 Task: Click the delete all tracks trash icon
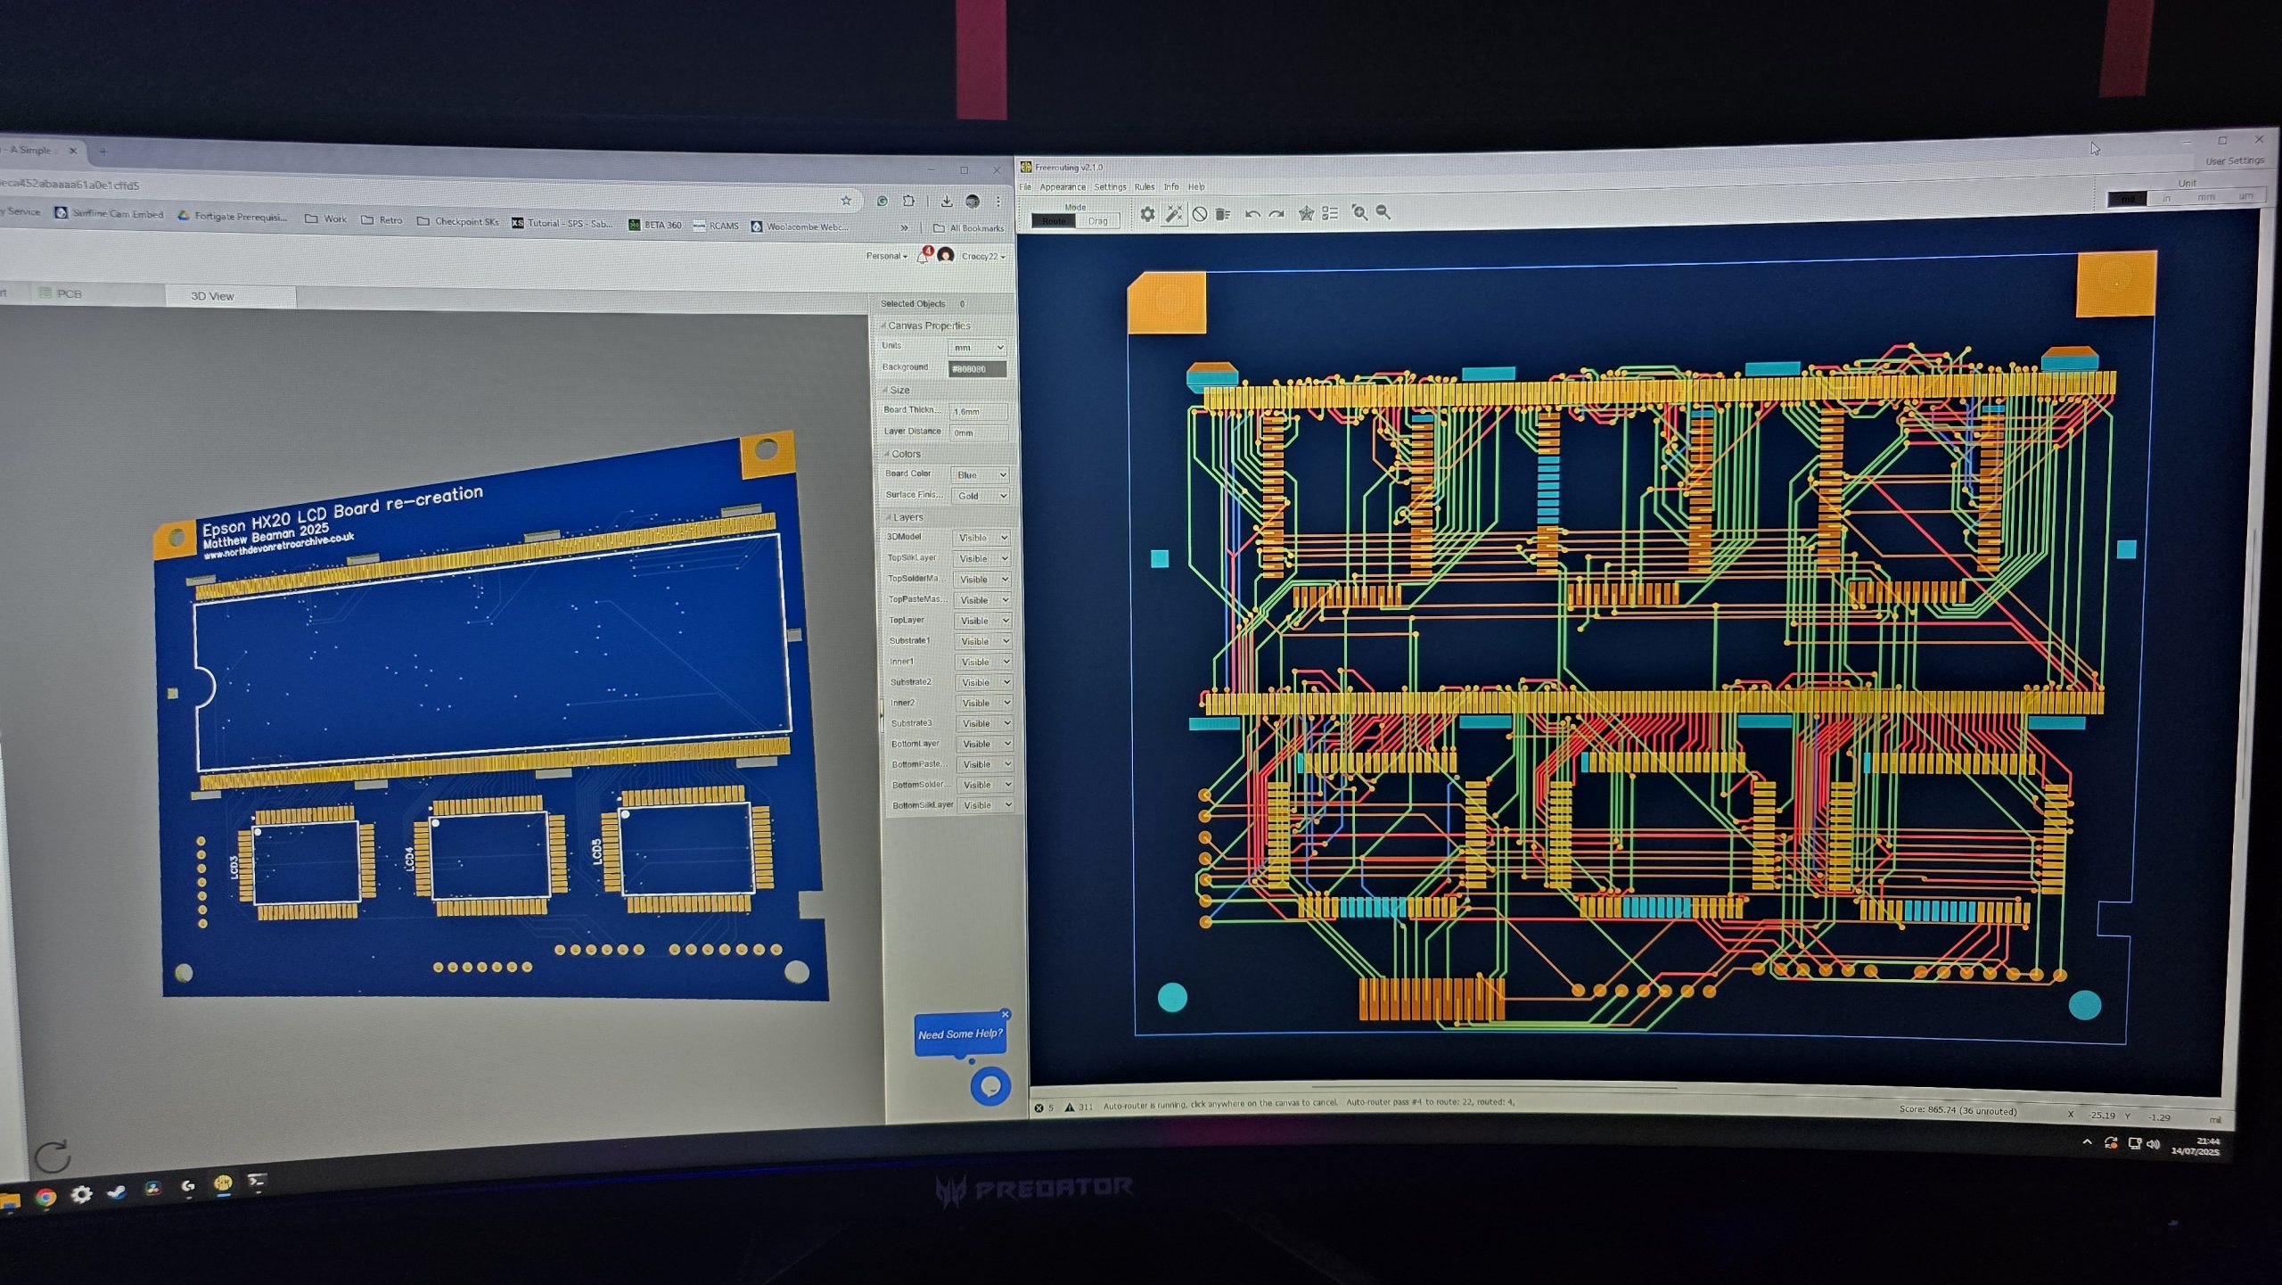1224,214
